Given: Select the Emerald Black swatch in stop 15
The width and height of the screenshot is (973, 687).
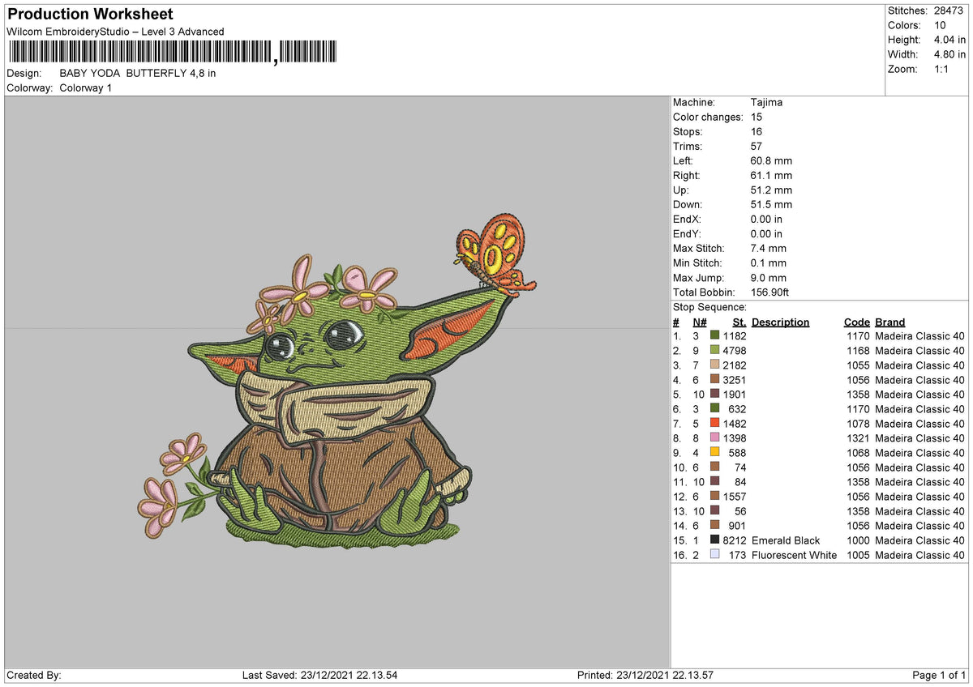Looking at the screenshot, I should coord(714,540).
